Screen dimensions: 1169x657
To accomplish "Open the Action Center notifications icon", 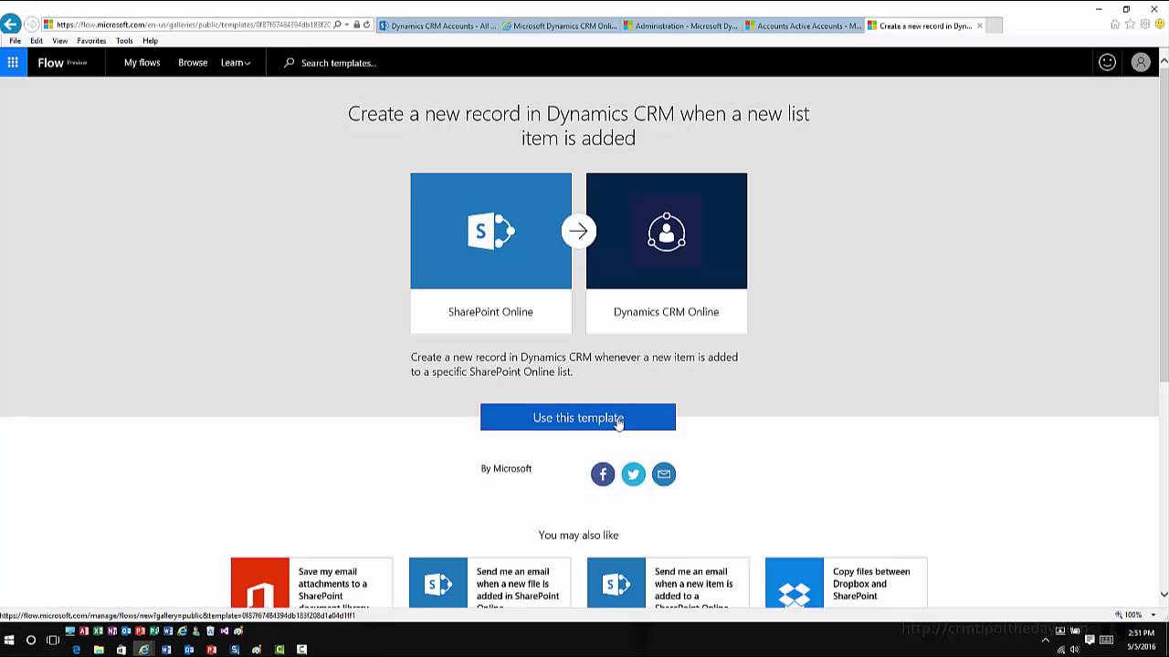I will tap(1090, 640).
